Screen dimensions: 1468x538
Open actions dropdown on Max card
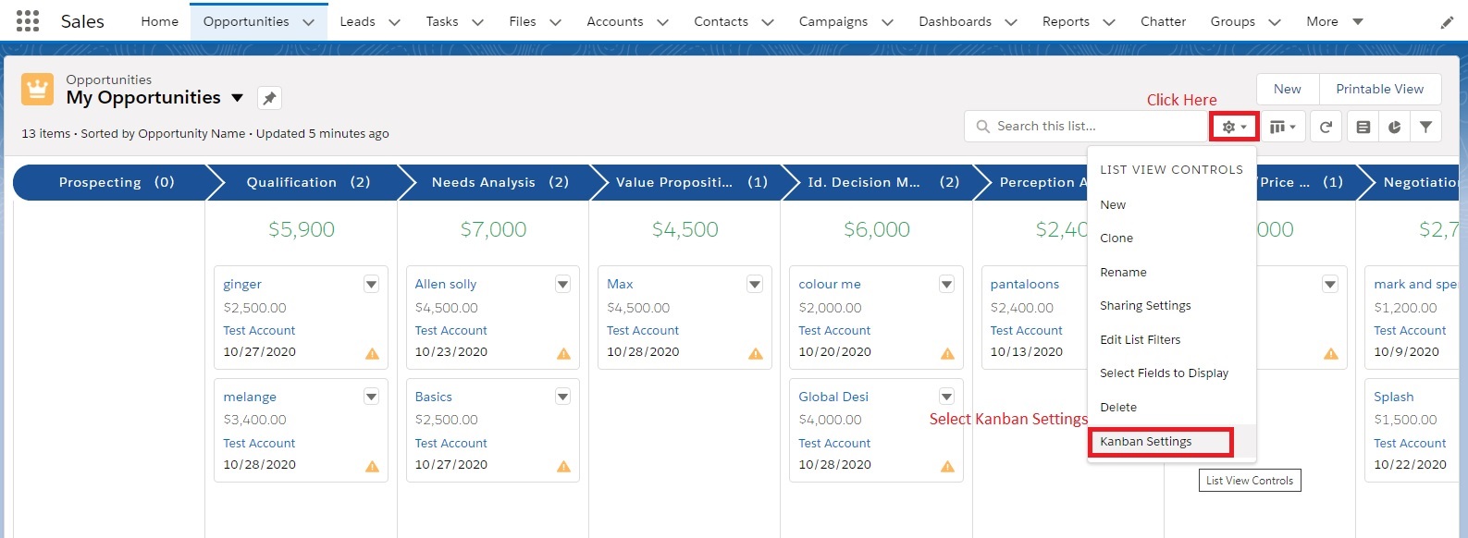pos(755,284)
